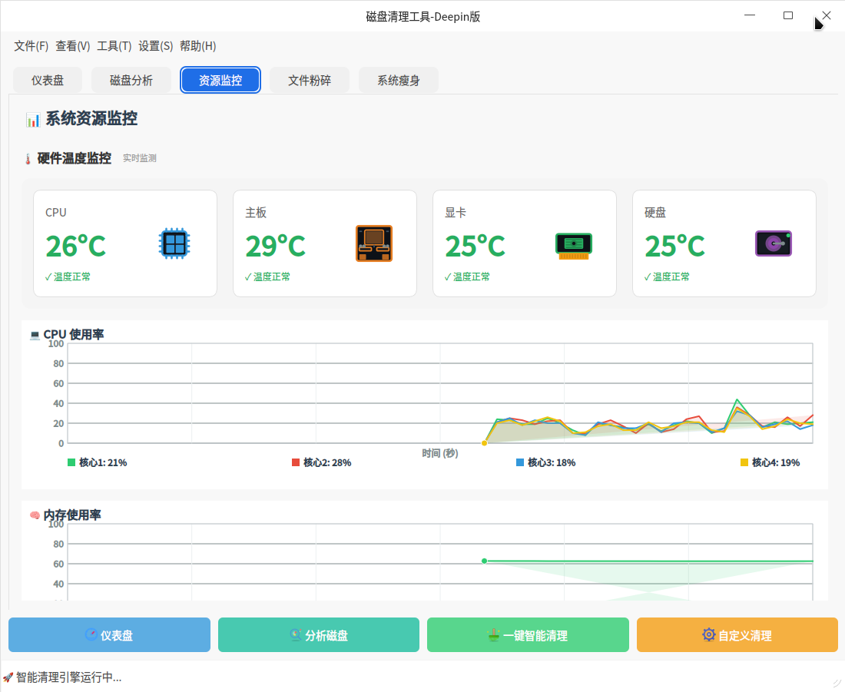Viewport: 845px width, 692px height.
Task: Click the rocket icon in status bar
Action: pyautogui.click(x=8, y=677)
